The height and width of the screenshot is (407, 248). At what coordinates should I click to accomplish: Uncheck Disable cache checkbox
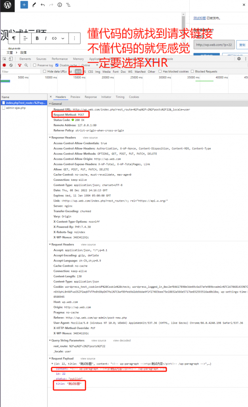coord(57,65)
